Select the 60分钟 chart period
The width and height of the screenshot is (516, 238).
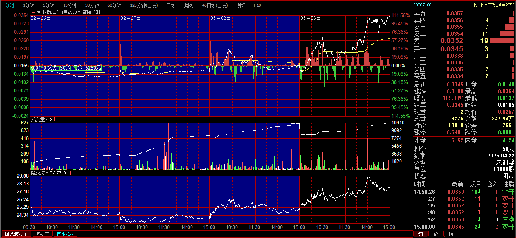tap(114, 5)
